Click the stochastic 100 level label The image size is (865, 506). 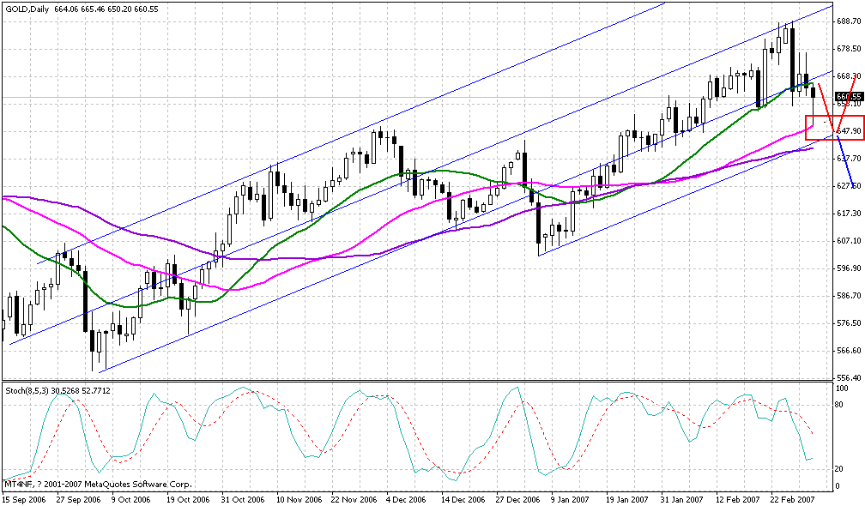pyautogui.click(x=842, y=389)
